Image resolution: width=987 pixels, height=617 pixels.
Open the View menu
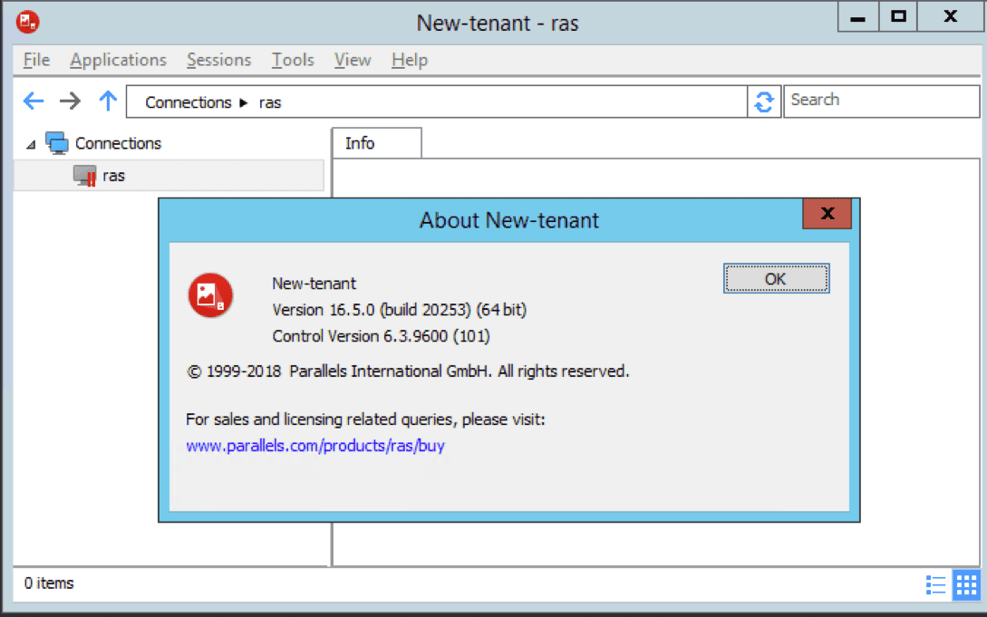click(x=353, y=60)
